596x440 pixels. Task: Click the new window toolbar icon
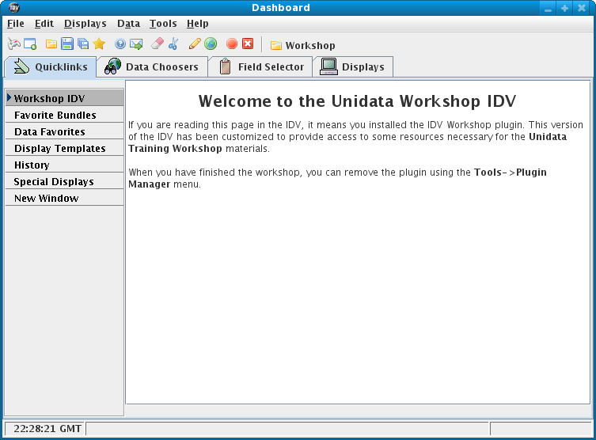click(31, 44)
